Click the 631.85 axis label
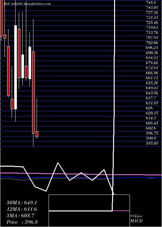The image size is (162, 227). click(x=152, y=103)
